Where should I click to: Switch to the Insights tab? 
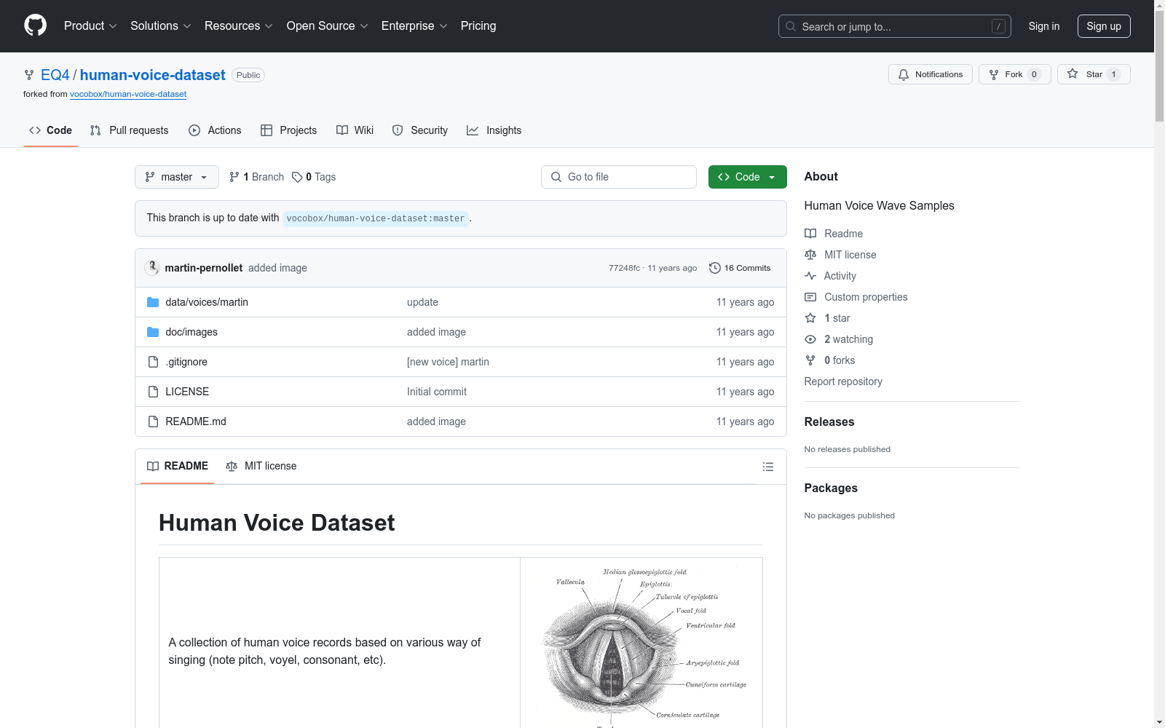coord(494,130)
